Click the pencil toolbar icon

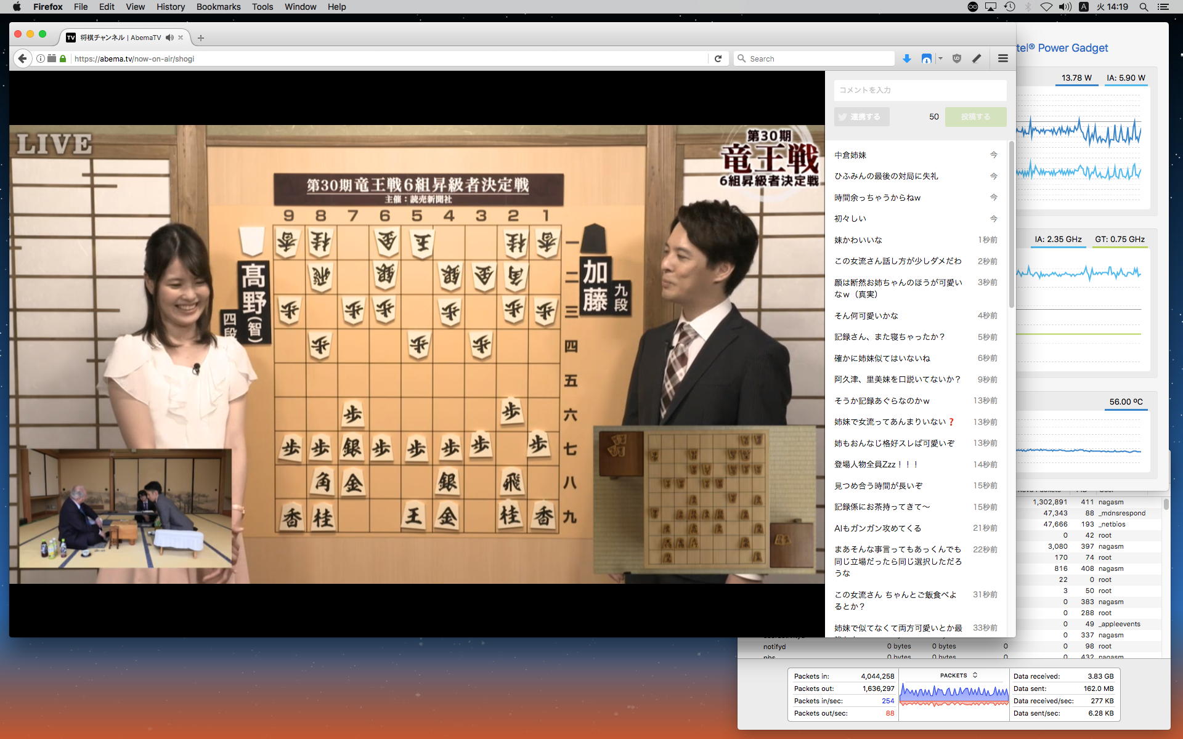977,59
